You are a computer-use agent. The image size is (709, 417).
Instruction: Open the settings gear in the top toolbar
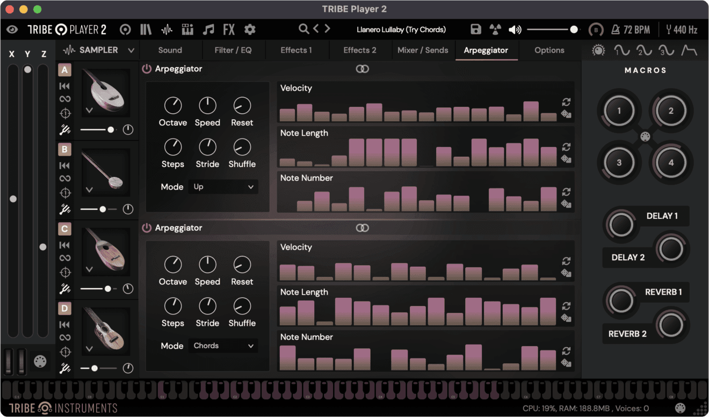[249, 29]
